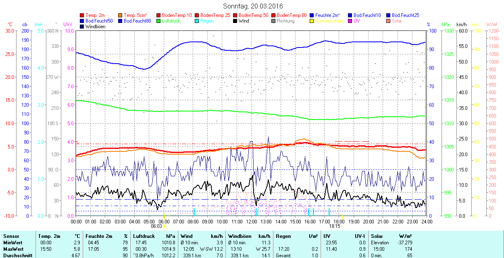The image size is (504, 258).
Task: Click the chart title Sonntag, 20.03.2016
Action: (253, 6)
